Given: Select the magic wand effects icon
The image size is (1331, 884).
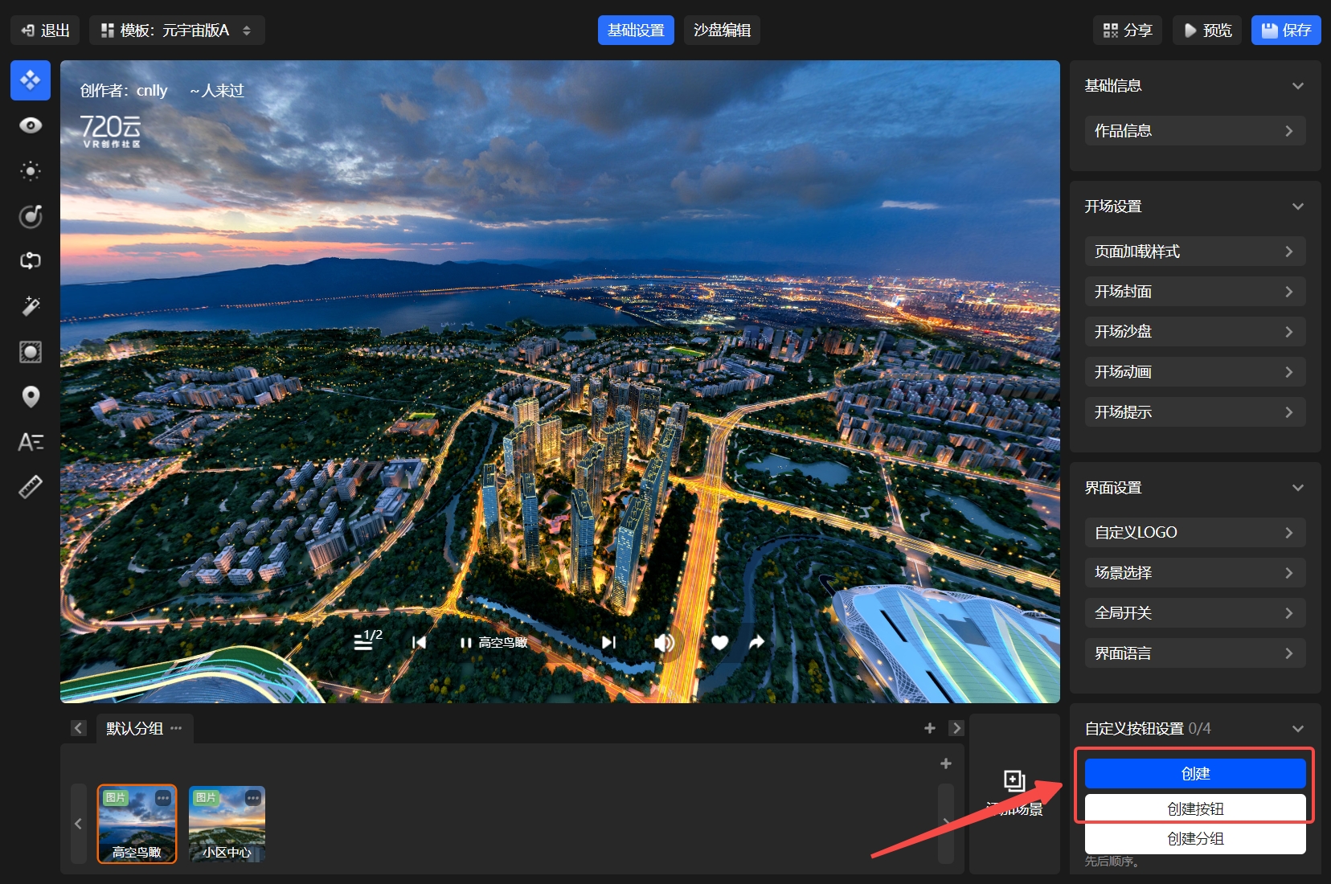Looking at the screenshot, I should [x=31, y=306].
